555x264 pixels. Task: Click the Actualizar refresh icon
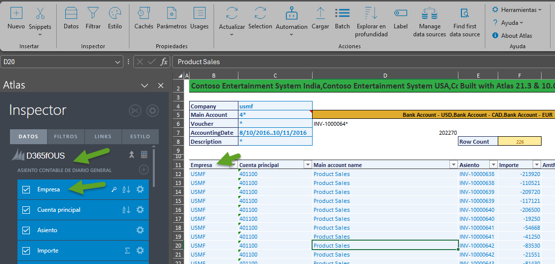[x=232, y=13]
